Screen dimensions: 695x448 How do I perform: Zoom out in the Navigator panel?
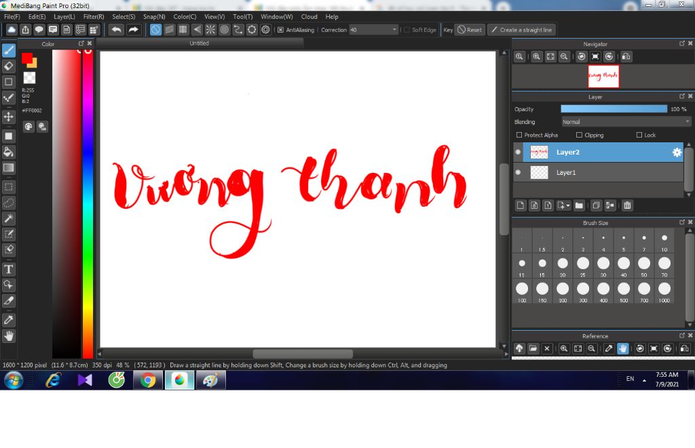[x=564, y=57]
